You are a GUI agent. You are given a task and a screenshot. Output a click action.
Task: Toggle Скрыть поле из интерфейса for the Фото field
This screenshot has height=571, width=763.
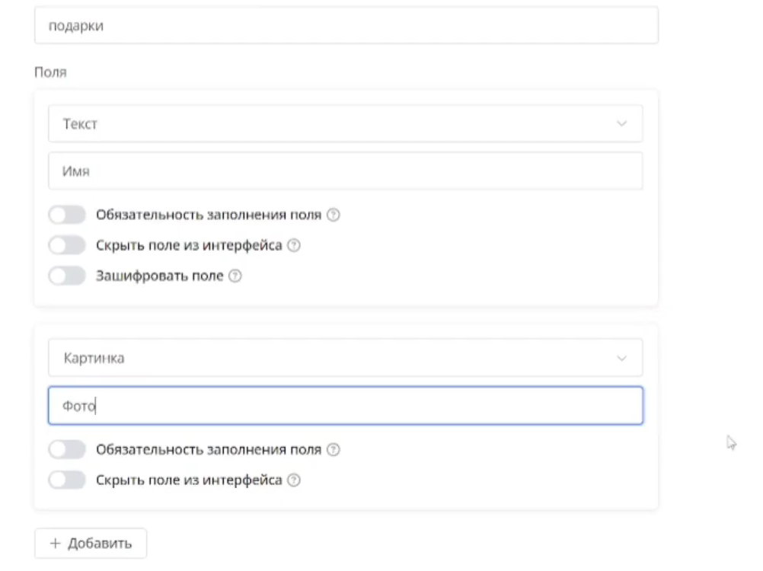click(67, 480)
